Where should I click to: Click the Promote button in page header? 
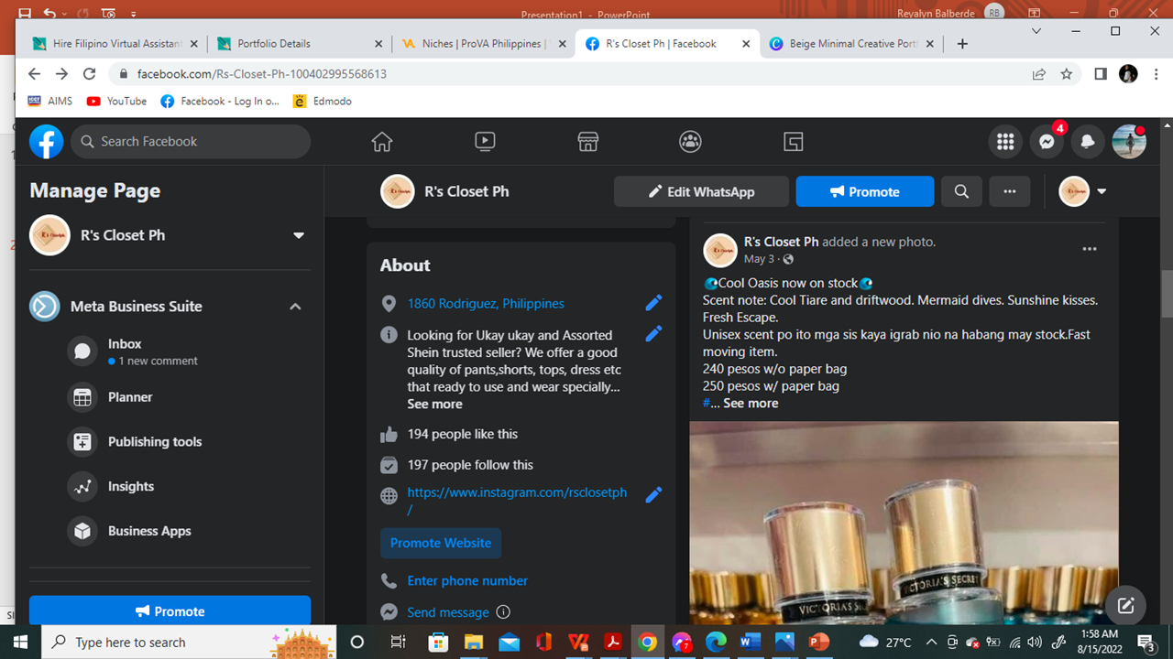click(x=865, y=191)
